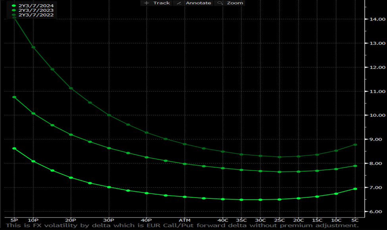Select the 2022 curve's 5P data point
This screenshot has height=230, width=387.
coord(14,18)
